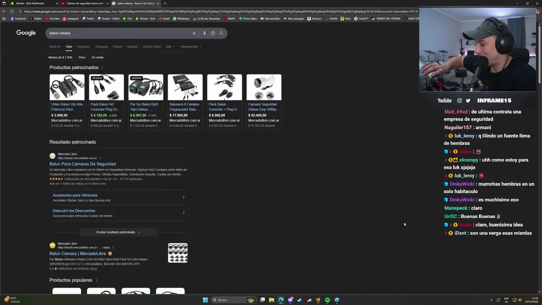Screen dimensions: 542x305
Task: Click the Par De Balun Rj45 thumbnail
Action: pos(146,87)
